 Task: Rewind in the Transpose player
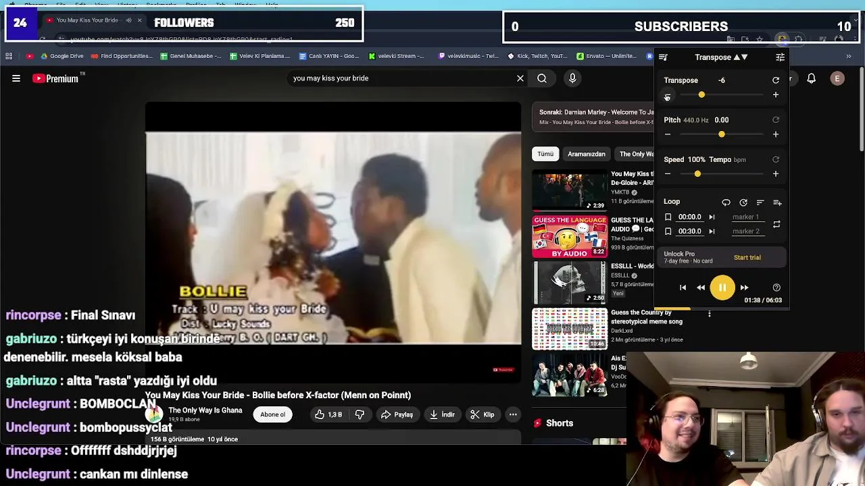point(701,288)
